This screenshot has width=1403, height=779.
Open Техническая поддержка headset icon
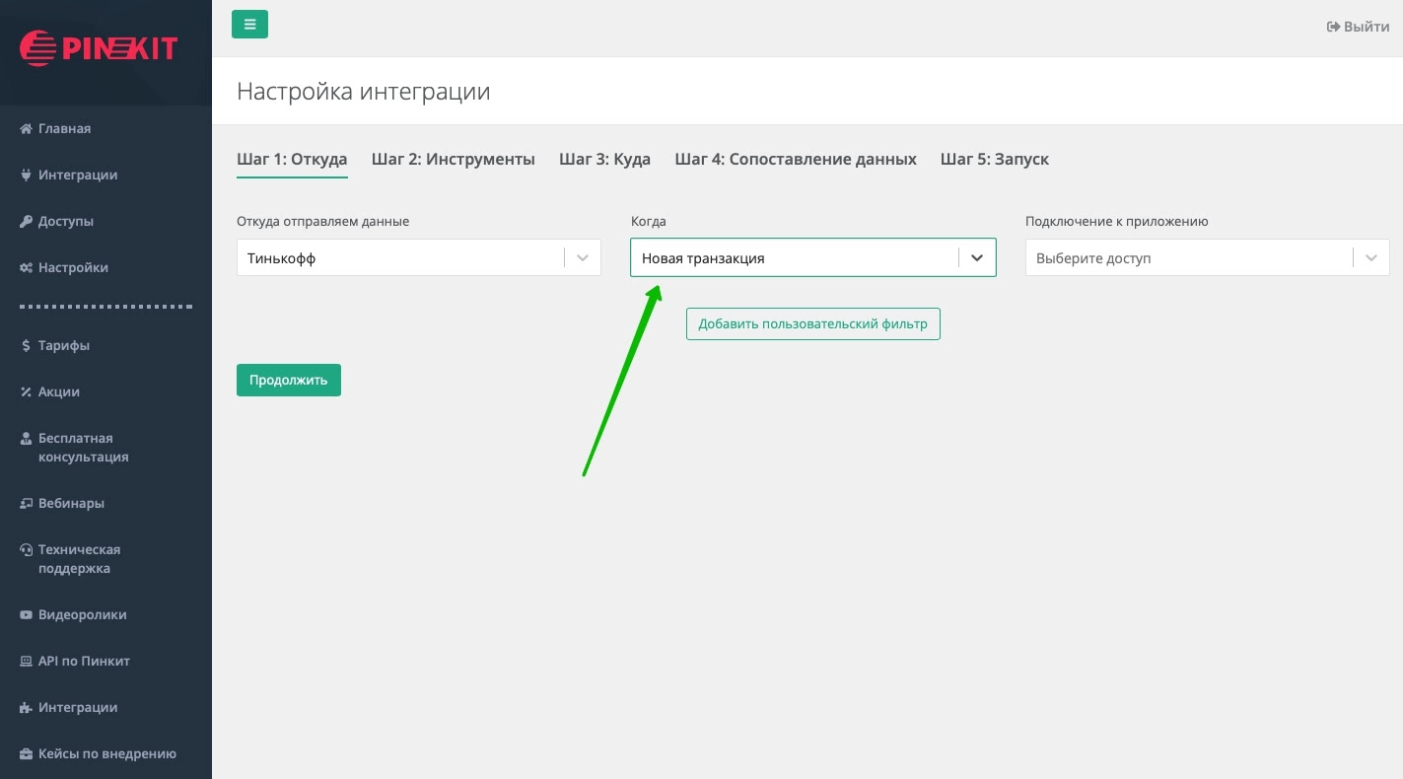[x=25, y=549]
